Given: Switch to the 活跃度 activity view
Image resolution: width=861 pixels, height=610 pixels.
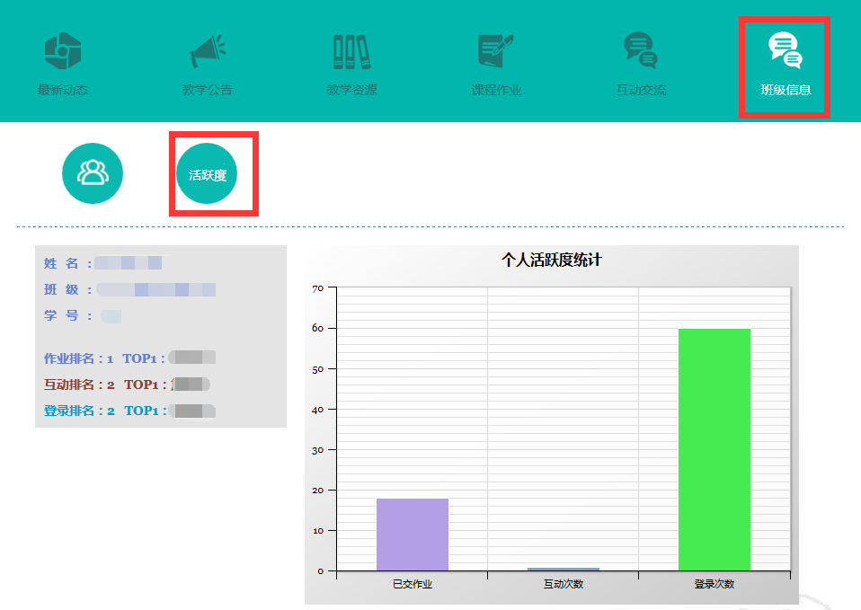Looking at the screenshot, I should tap(208, 174).
